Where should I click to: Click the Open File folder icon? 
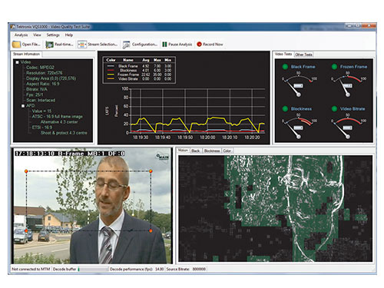pos(16,45)
